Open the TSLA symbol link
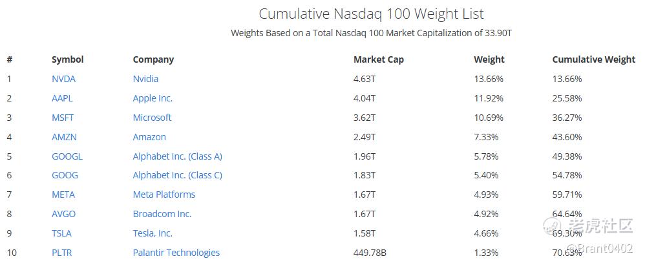This screenshot has width=645, height=263. (x=62, y=233)
